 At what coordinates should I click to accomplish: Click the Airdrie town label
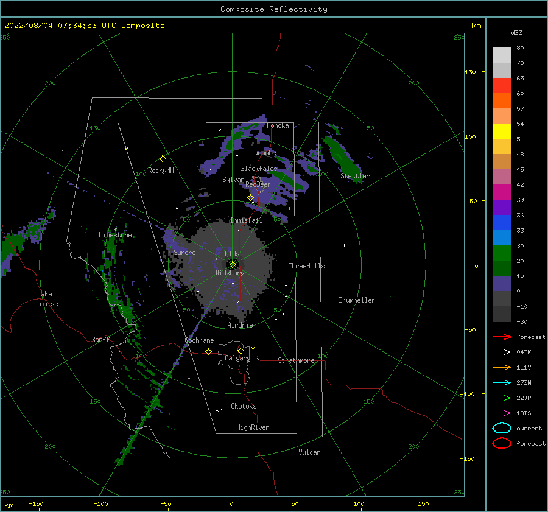click(x=240, y=325)
